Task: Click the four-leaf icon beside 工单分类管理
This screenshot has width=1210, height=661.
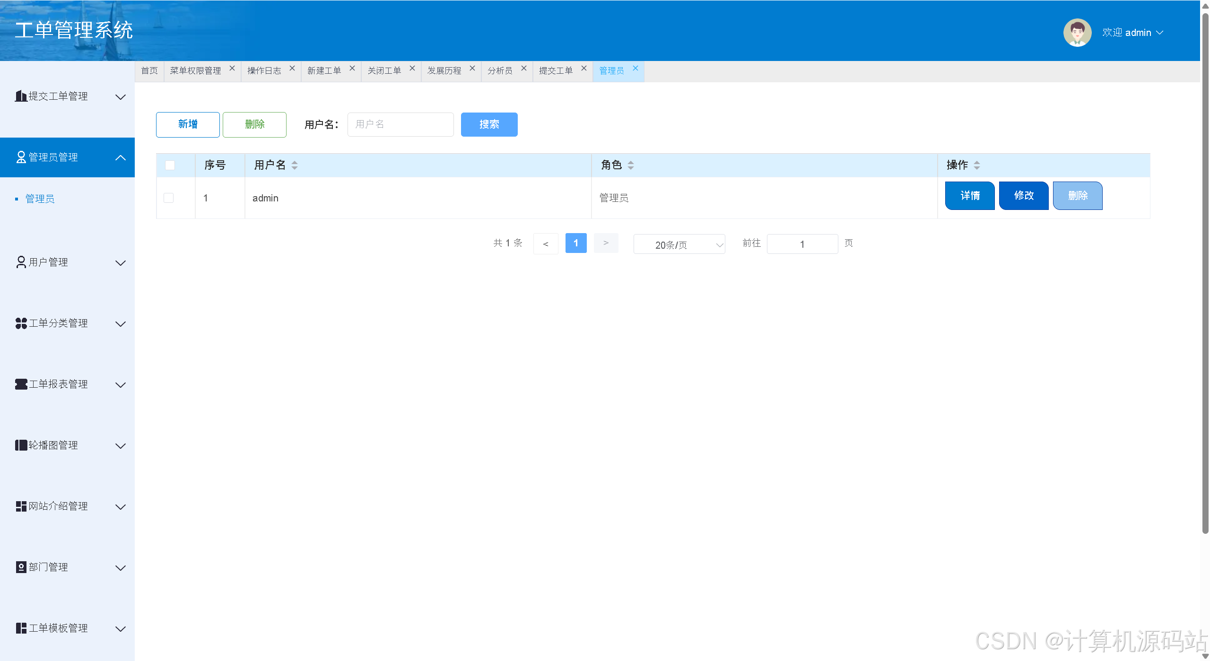Action: (21, 323)
